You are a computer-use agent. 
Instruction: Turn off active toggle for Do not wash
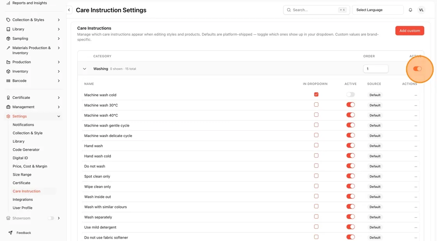tap(351, 166)
